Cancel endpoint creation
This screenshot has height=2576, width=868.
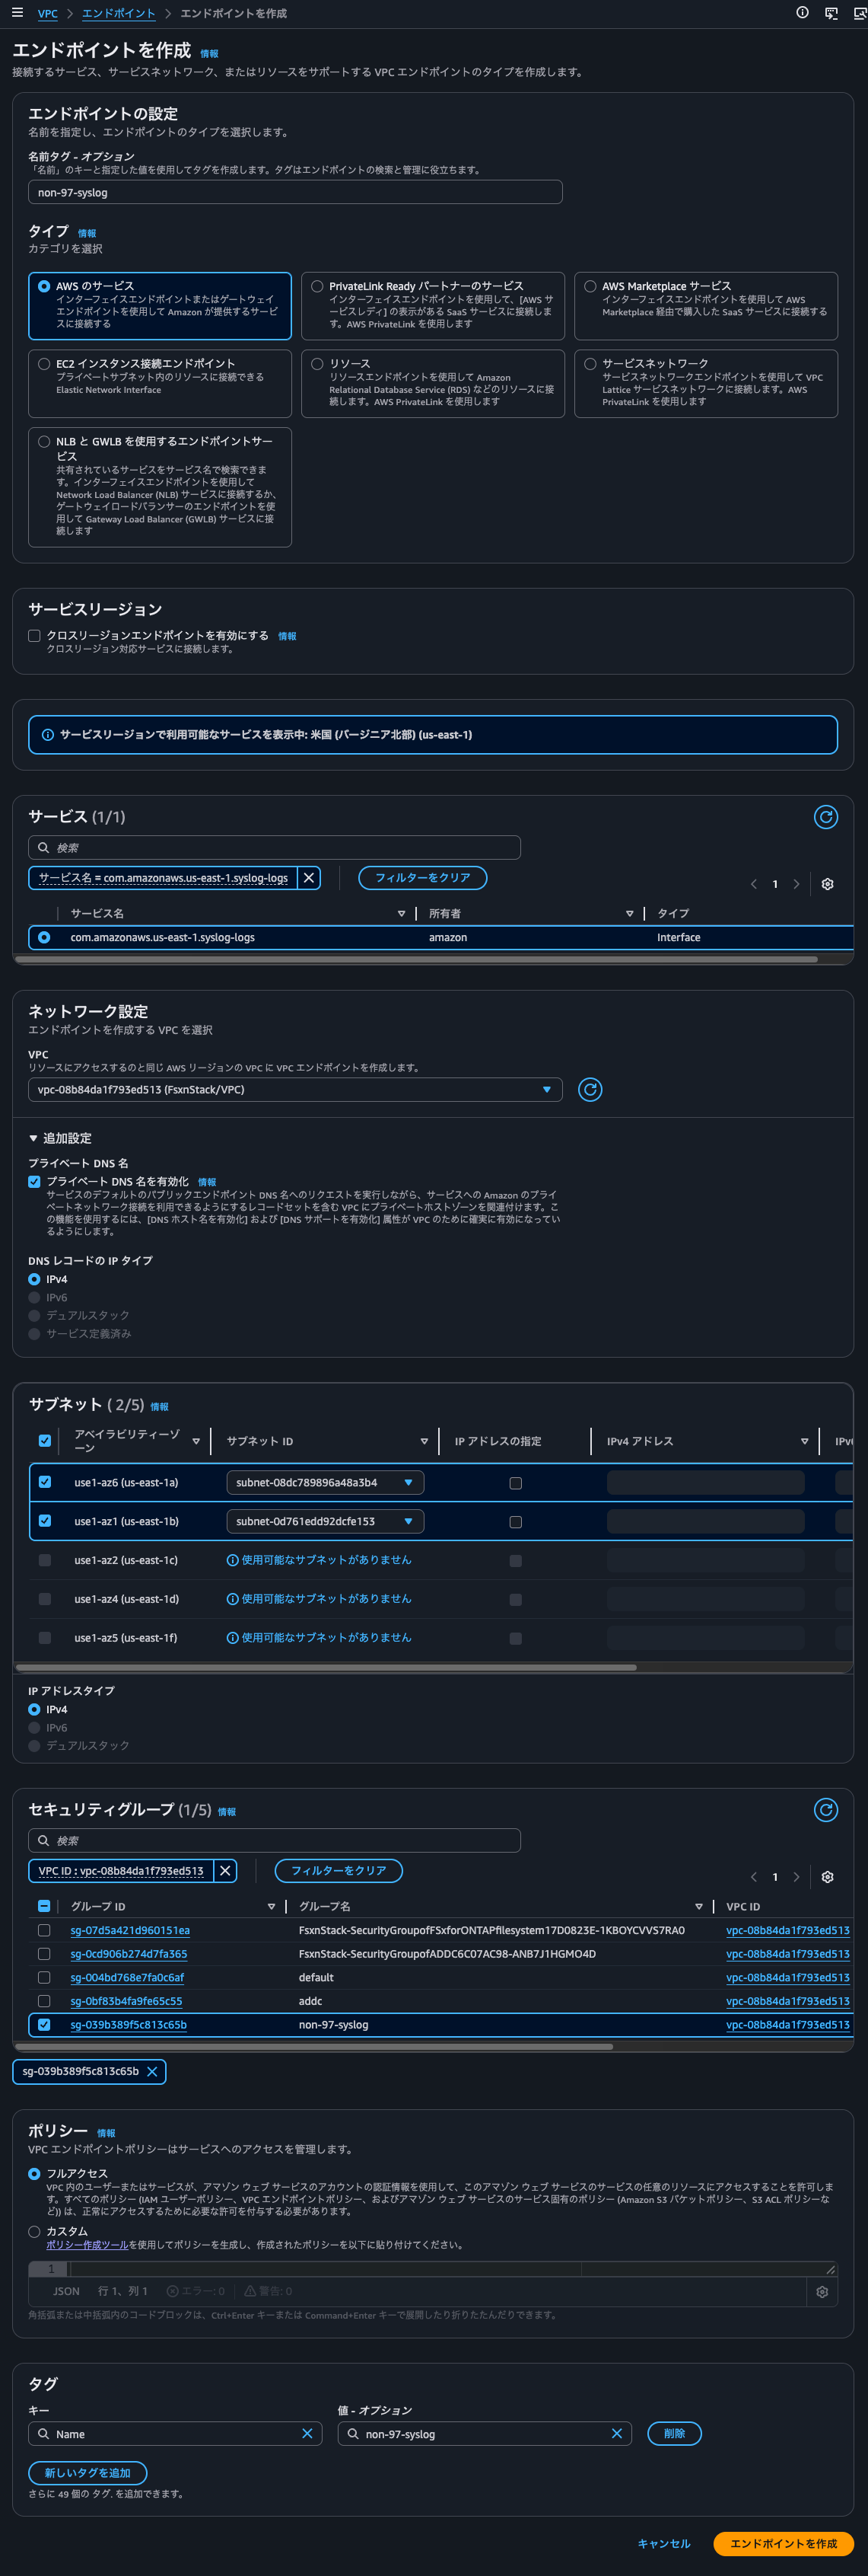click(663, 2544)
